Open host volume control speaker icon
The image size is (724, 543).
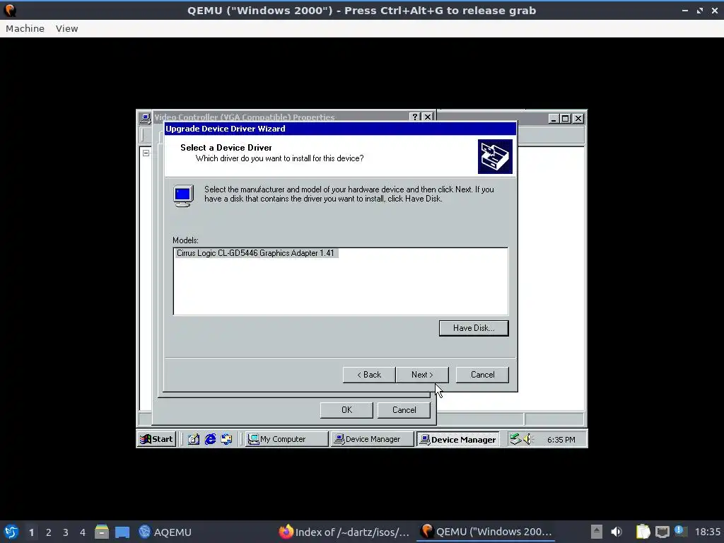(617, 532)
